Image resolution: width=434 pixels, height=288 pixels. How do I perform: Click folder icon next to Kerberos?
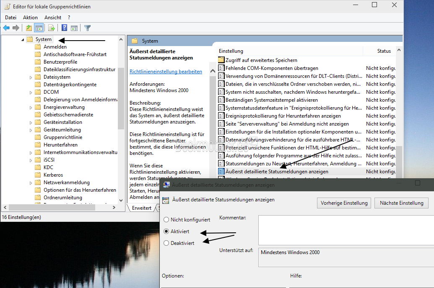pyautogui.click(x=38, y=175)
